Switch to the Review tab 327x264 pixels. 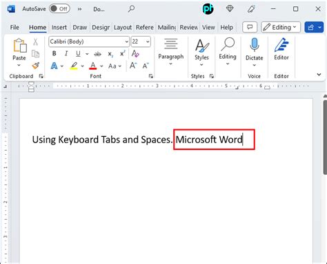[188, 27]
